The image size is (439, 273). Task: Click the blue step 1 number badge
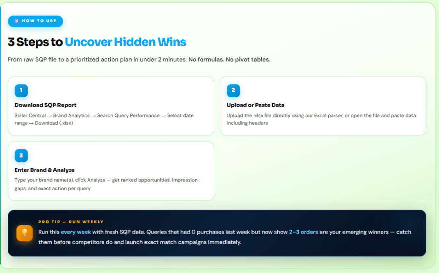(x=21, y=90)
